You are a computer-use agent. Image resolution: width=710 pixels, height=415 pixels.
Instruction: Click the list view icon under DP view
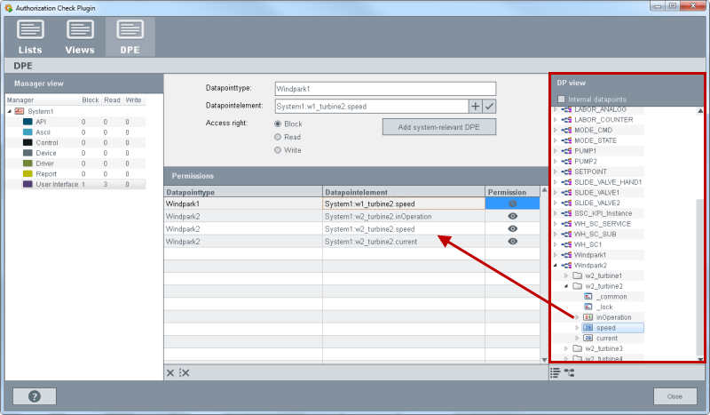[555, 372]
